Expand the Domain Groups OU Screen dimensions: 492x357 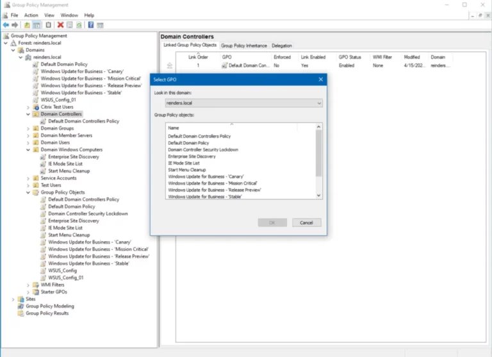click(28, 128)
